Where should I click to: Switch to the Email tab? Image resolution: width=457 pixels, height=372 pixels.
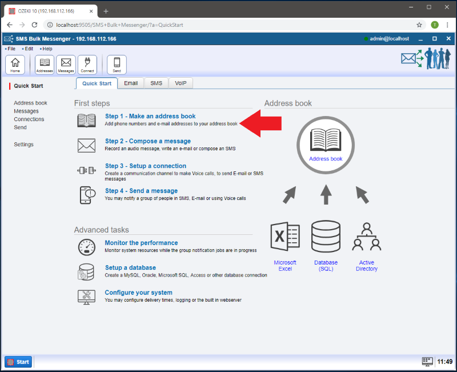131,83
